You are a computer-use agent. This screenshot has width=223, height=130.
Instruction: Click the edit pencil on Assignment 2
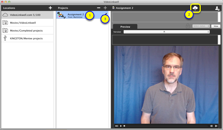click(105, 14)
